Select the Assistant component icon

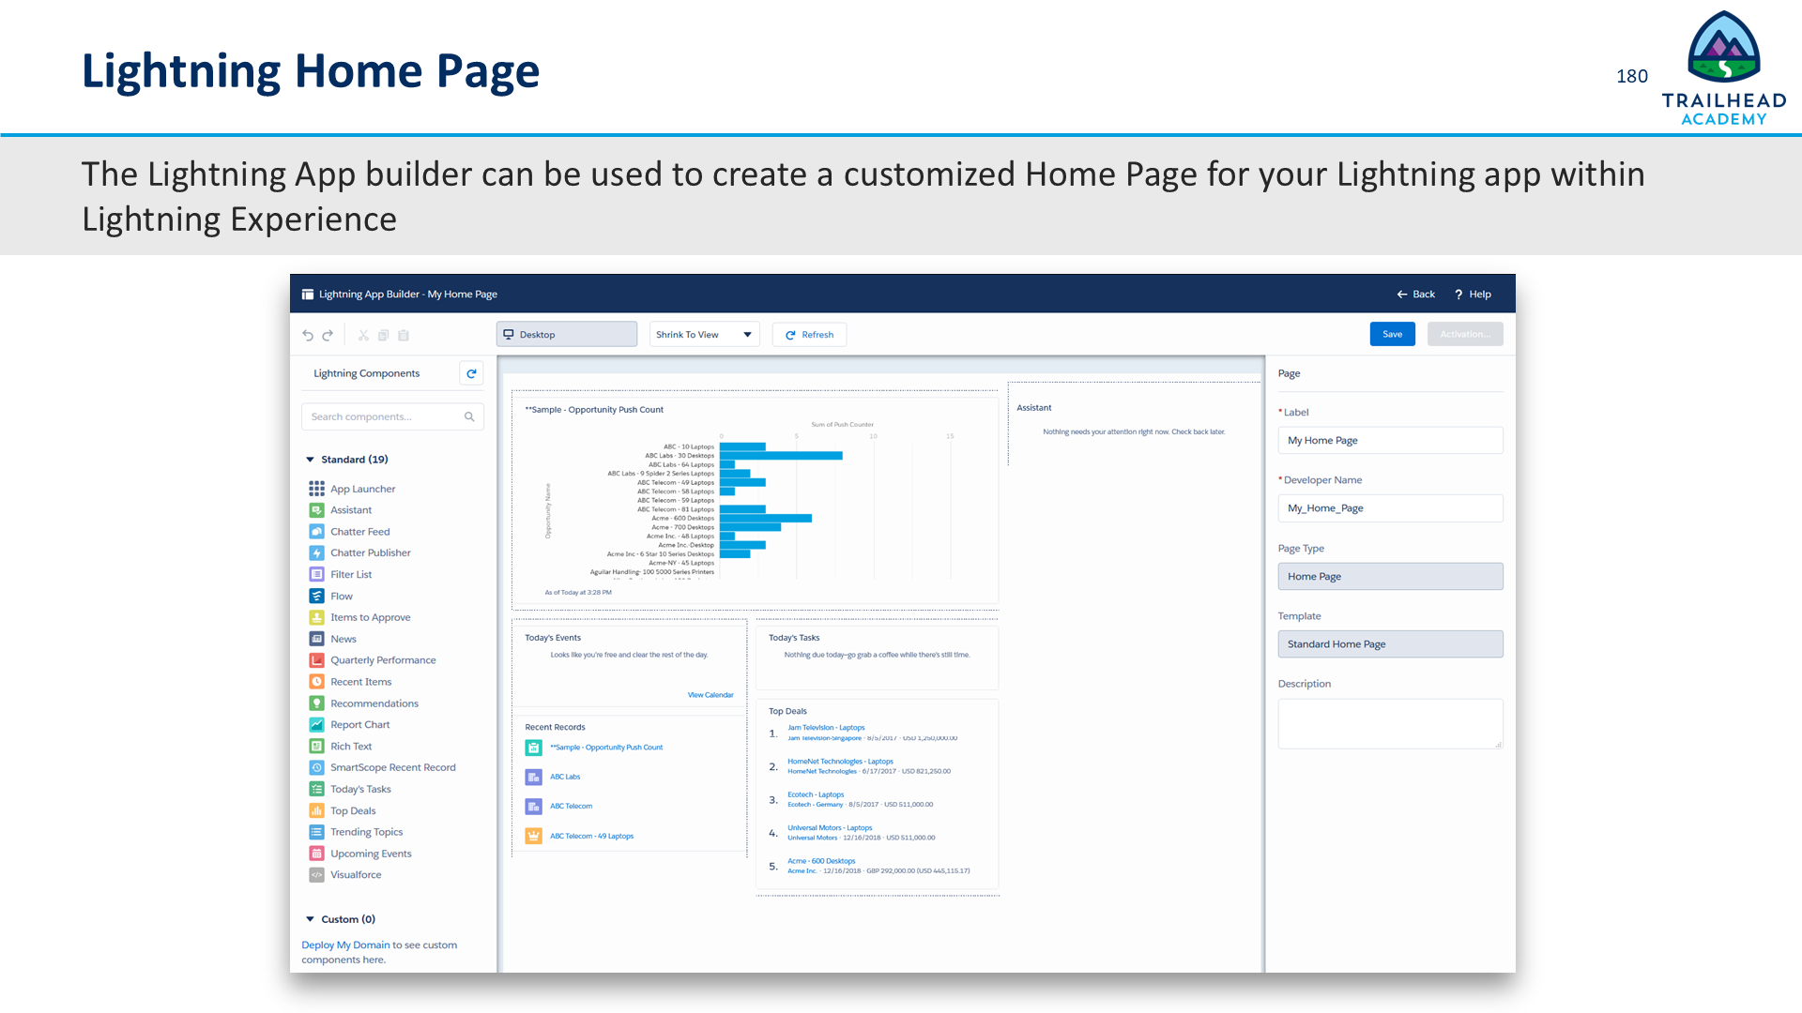click(x=317, y=510)
